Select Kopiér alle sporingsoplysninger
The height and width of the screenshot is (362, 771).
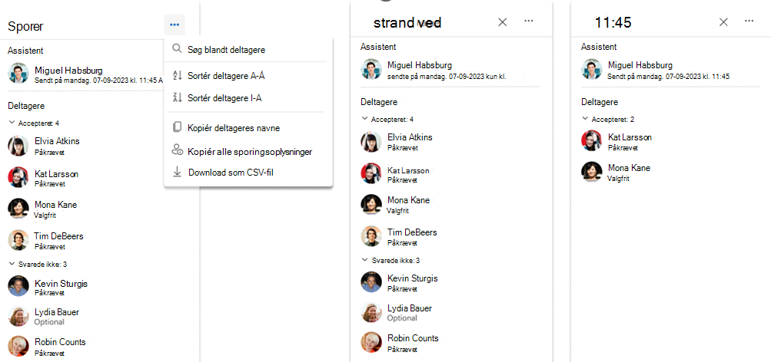[248, 151]
